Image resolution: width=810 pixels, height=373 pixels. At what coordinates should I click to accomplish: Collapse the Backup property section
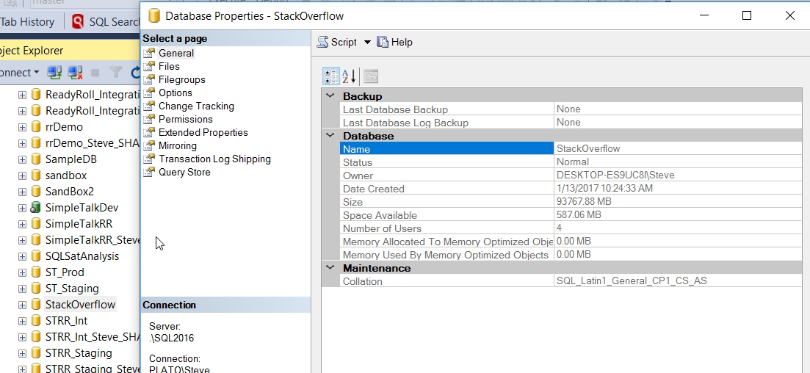point(330,96)
